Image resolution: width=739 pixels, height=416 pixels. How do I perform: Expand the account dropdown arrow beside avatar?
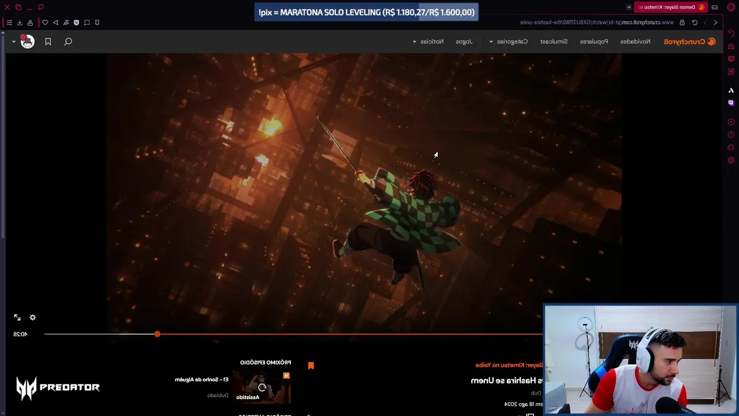(13, 42)
